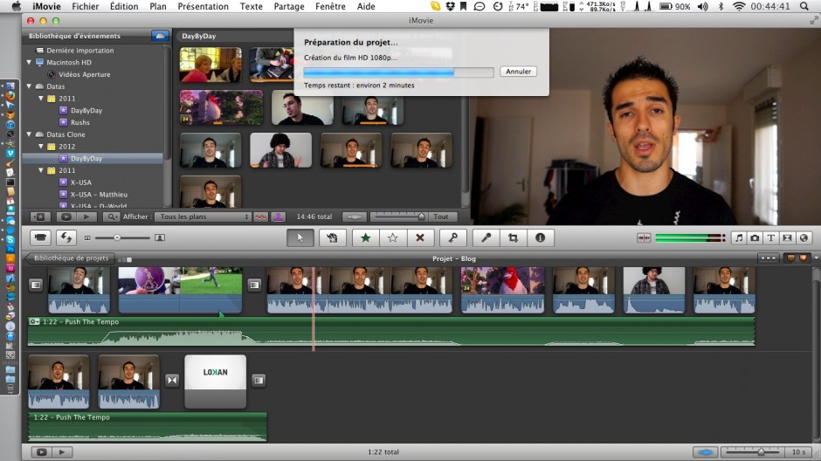Screen dimensions: 821x461
Task: Open the Dropbox menu bar icon
Action: pos(450,6)
